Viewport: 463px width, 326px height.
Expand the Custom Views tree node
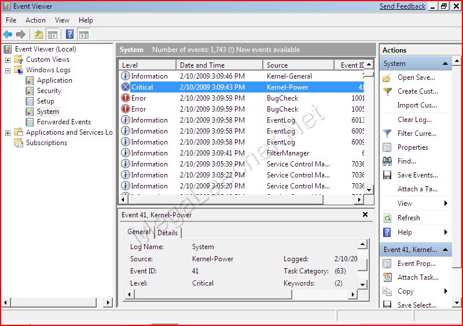[8, 60]
